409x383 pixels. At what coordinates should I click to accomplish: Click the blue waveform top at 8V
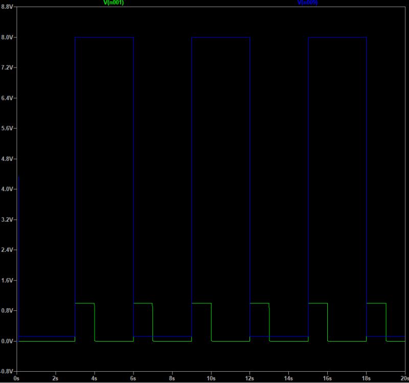102,37
